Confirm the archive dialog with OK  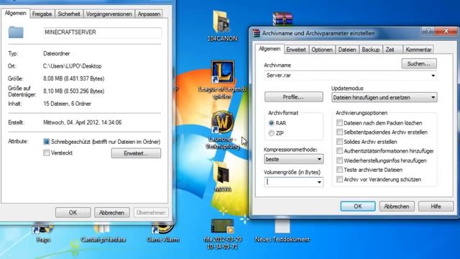click(x=358, y=206)
